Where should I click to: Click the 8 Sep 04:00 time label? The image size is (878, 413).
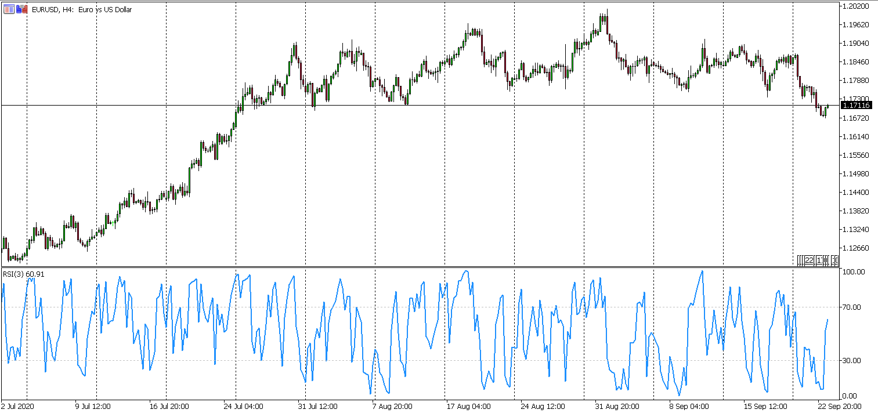689,407
